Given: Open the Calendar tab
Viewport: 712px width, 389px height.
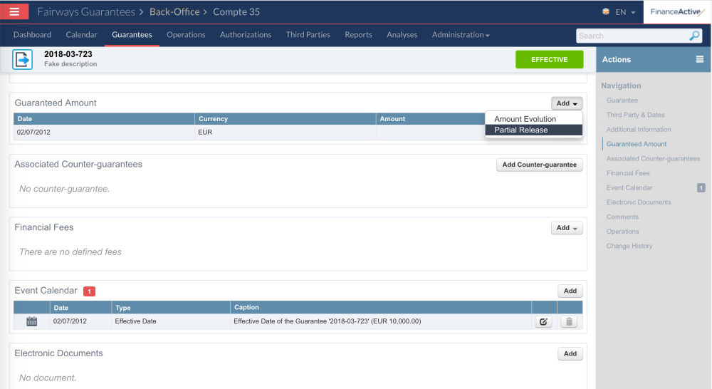Looking at the screenshot, I should (x=81, y=35).
